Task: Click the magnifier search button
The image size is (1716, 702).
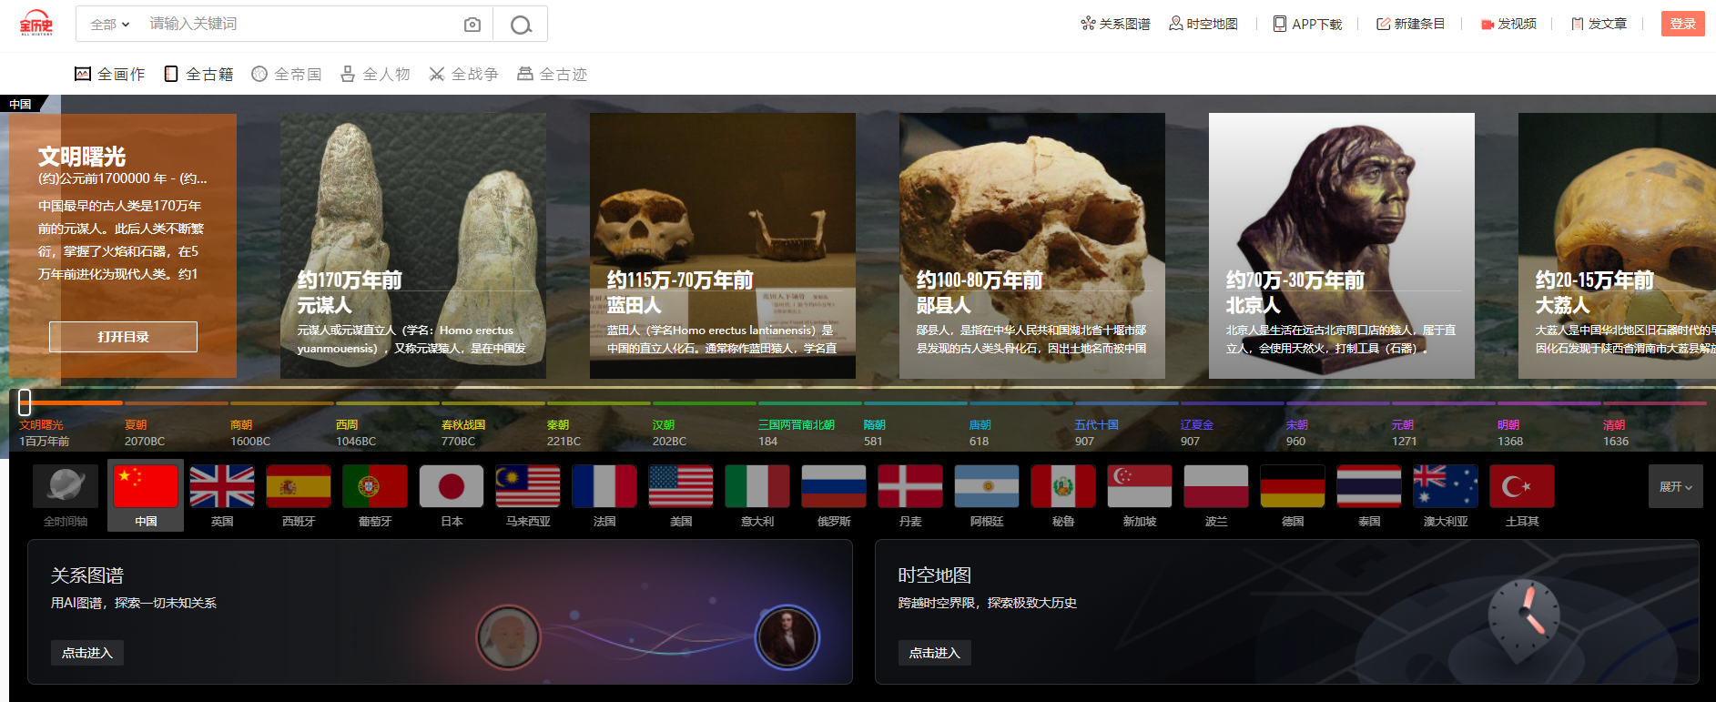Action: pos(521,25)
